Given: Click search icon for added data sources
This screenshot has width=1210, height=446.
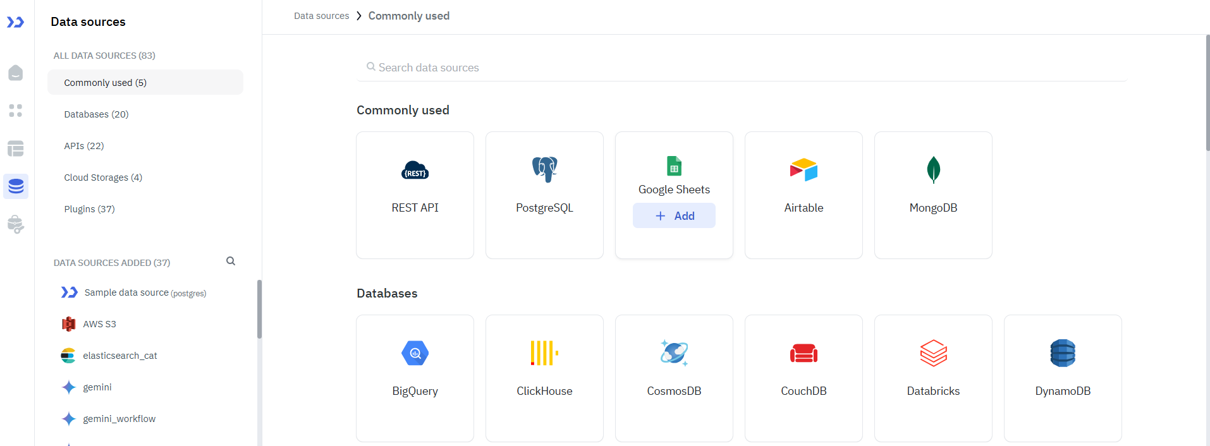Looking at the screenshot, I should [231, 261].
